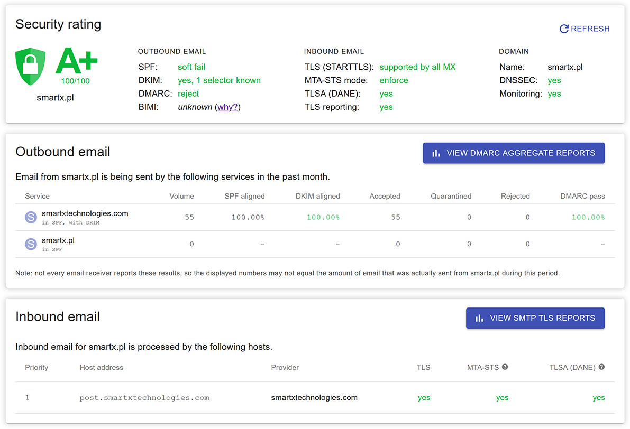Click the Quarantined column header
This screenshot has width=630, height=429.
[x=451, y=196]
